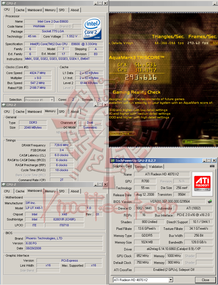218x285 pixels.
Task: Click Results Online in AquaMark3
Action: [x=119, y=133]
